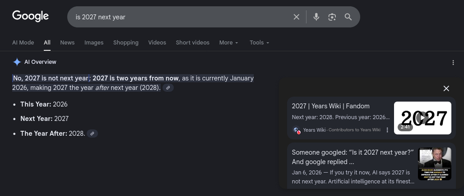Open Years Wiki result options menu
The image size is (464, 196).
coord(387,130)
